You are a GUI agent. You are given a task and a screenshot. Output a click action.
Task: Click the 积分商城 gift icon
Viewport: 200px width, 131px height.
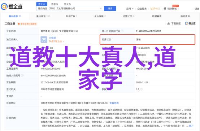tap(165, 9)
